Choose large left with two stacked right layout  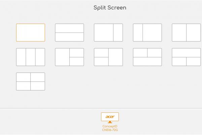point(69,57)
